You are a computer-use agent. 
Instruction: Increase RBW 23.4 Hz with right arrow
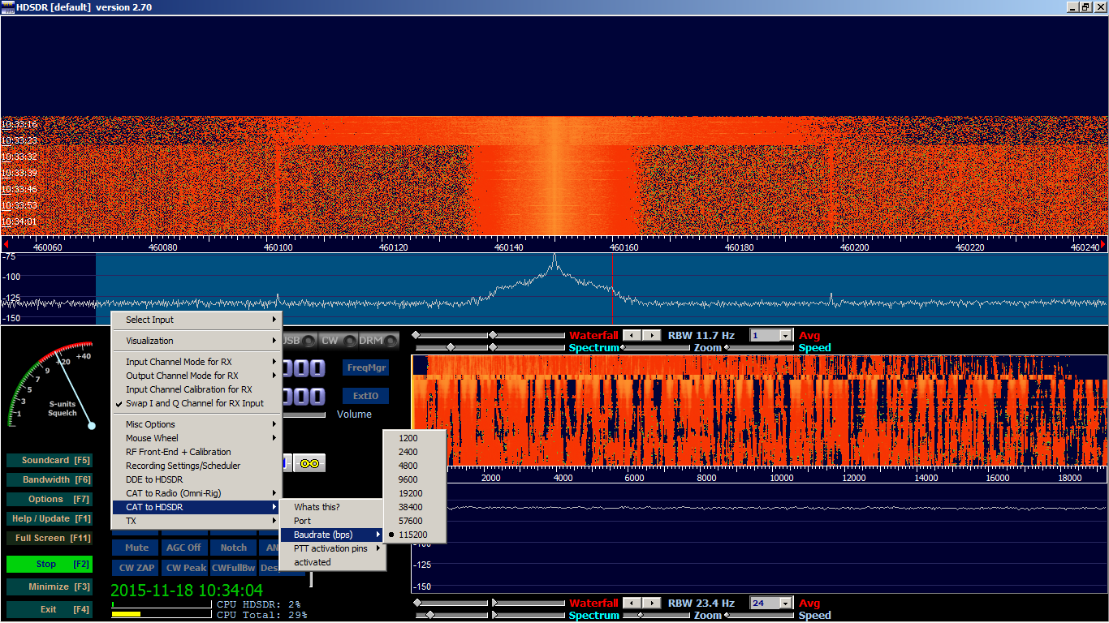coord(652,603)
